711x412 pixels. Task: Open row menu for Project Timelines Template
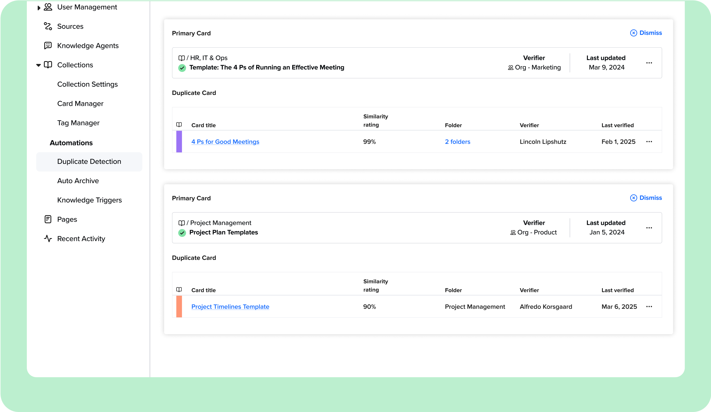(x=649, y=307)
